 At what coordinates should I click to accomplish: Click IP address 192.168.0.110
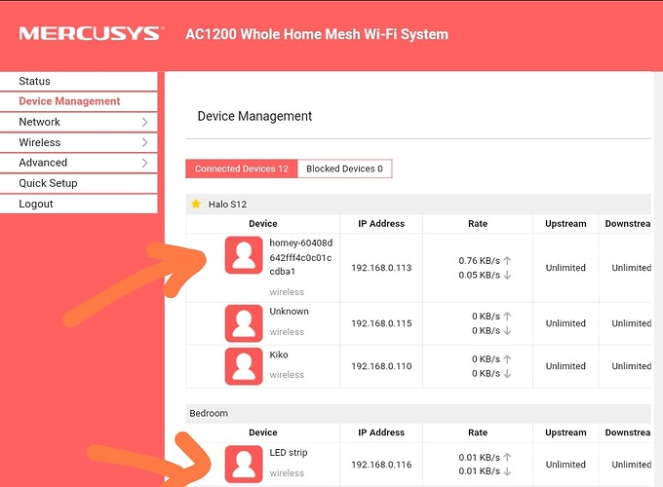[381, 366]
